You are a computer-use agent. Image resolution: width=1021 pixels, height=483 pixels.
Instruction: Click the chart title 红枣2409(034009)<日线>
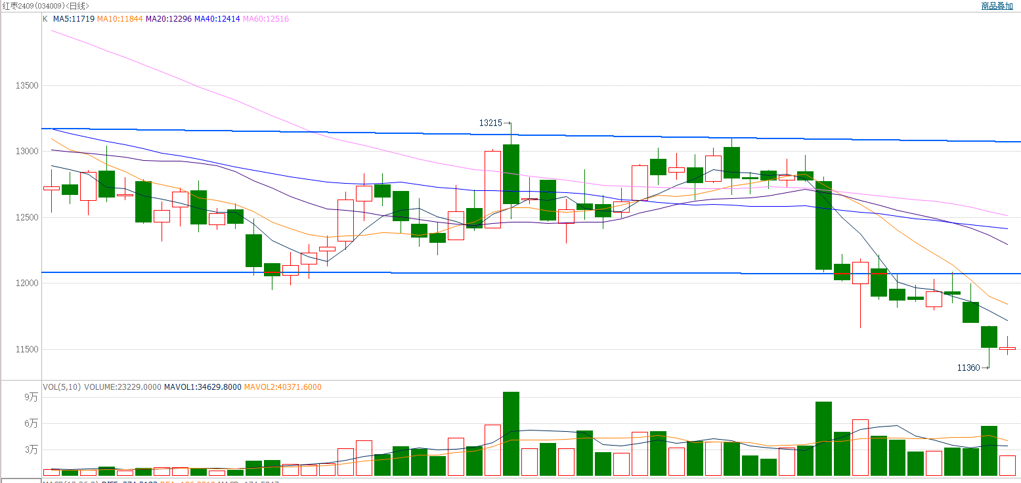(45, 6)
